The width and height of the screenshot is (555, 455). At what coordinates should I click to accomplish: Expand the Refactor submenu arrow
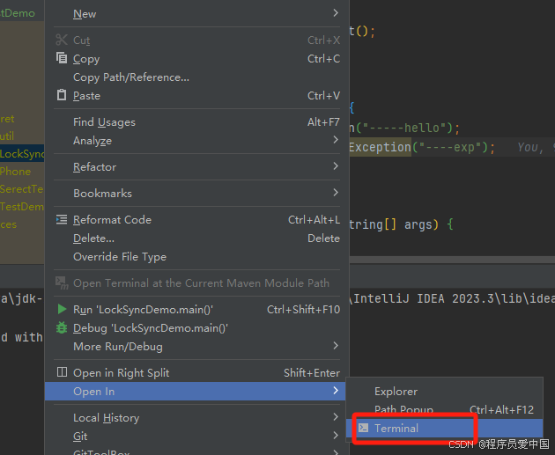(x=336, y=166)
